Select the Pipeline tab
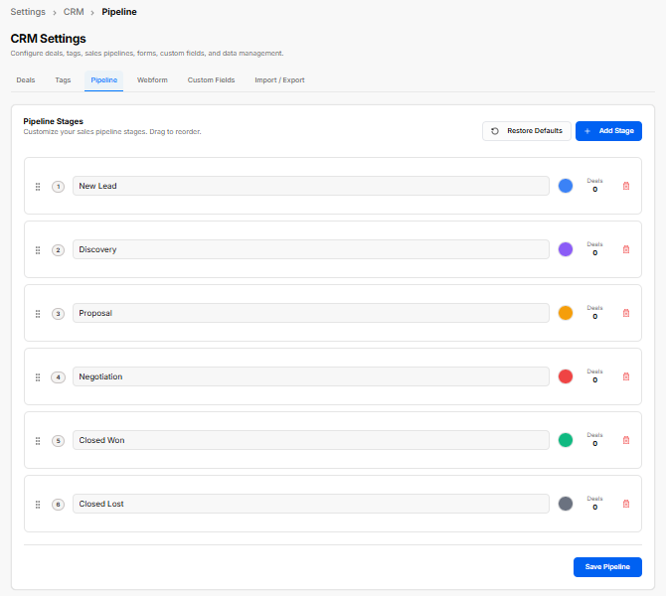The image size is (666, 596). (104, 80)
